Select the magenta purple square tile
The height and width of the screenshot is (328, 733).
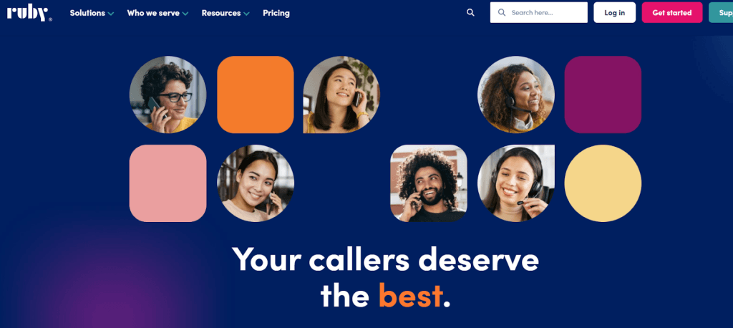click(603, 95)
